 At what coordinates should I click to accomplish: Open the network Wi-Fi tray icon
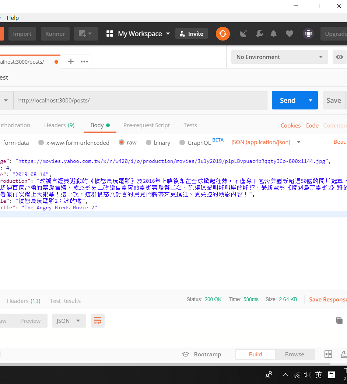[297, 375]
